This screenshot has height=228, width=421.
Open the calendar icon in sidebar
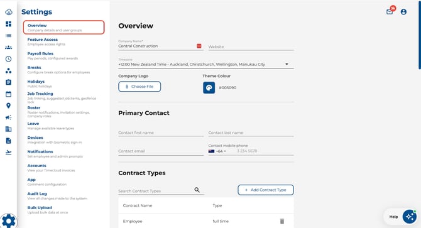coord(9,94)
